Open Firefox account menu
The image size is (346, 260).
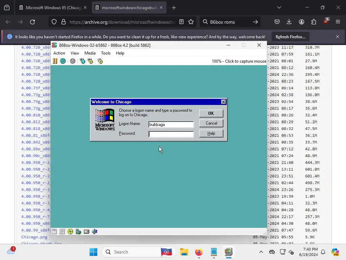coord(301,22)
